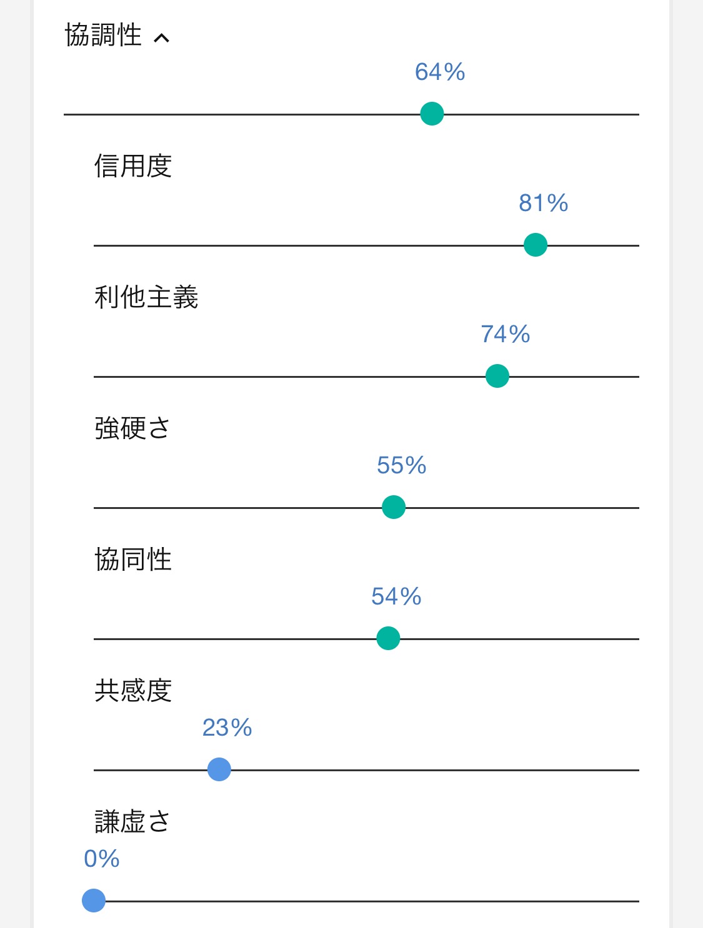This screenshot has width=703, height=928.
Task: Click the 利他主義 label text
Action: (x=146, y=297)
